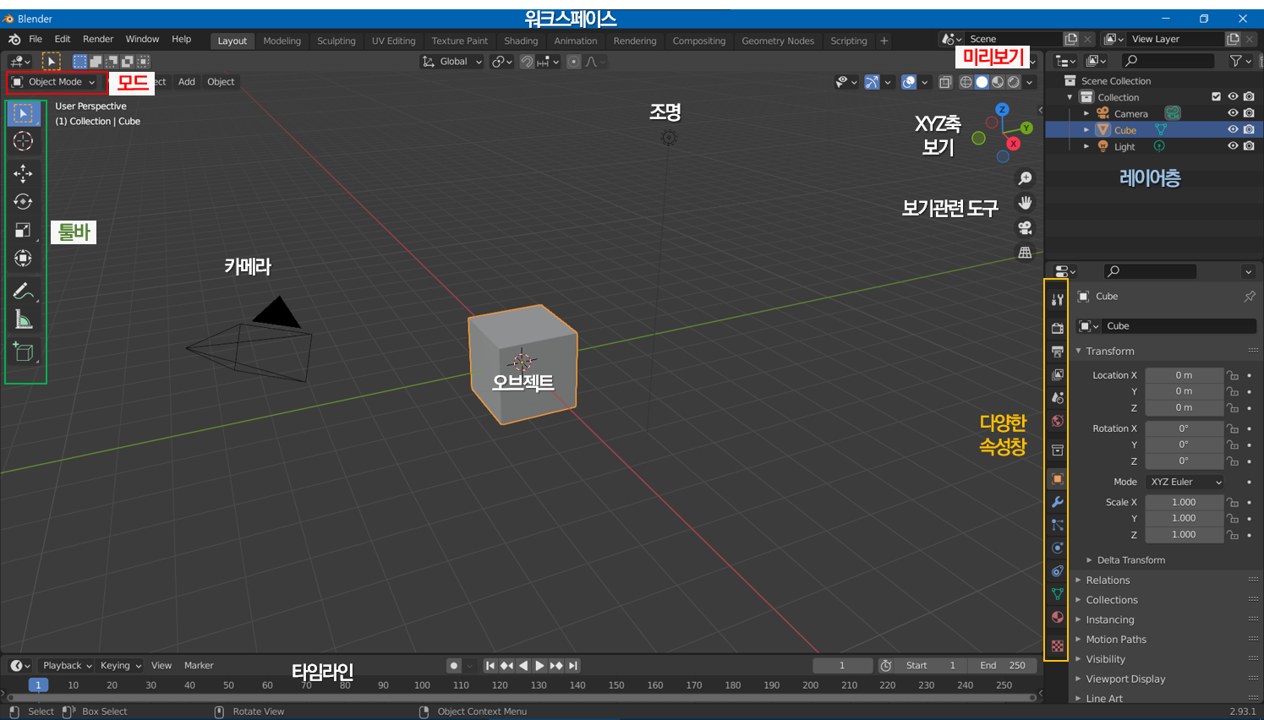Screen dimensions: 1264x720
Task: Select the Scale tool
Action: point(24,230)
